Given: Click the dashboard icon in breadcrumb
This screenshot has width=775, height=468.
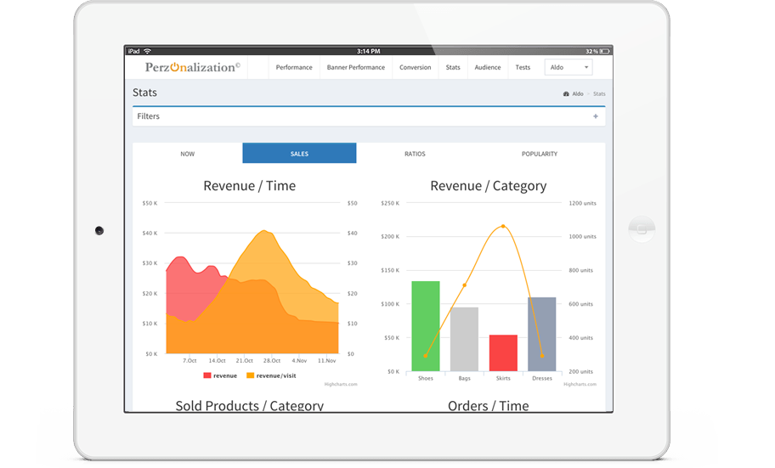Looking at the screenshot, I should point(566,94).
